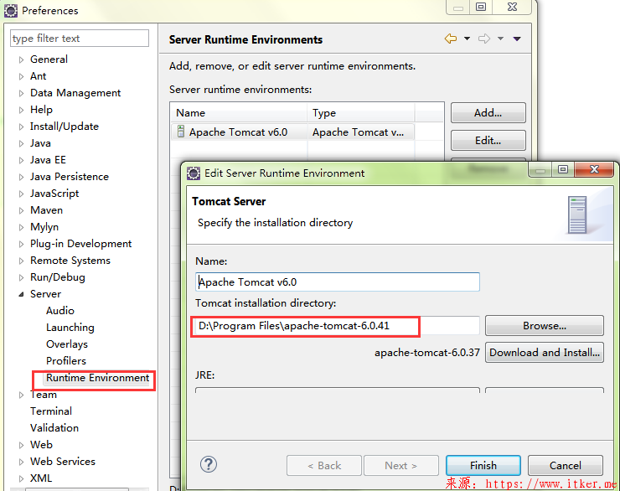Screen dimensions: 620x491
Task: Expand the XML tree node
Action: coord(21,478)
